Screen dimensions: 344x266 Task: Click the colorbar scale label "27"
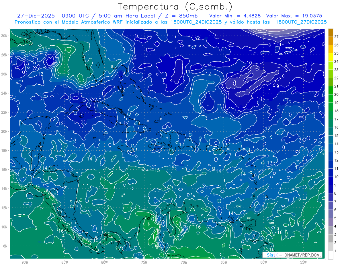(x=337, y=37)
